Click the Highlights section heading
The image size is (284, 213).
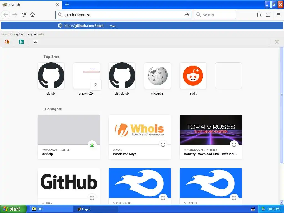coord(52,109)
